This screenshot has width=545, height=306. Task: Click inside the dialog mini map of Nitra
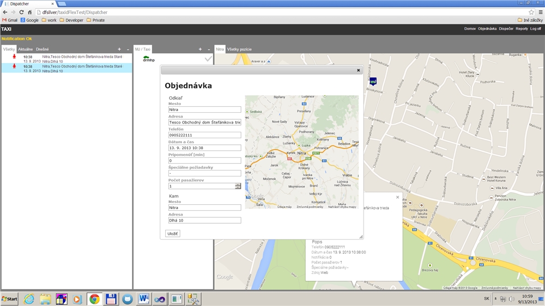tap(302, 152)
